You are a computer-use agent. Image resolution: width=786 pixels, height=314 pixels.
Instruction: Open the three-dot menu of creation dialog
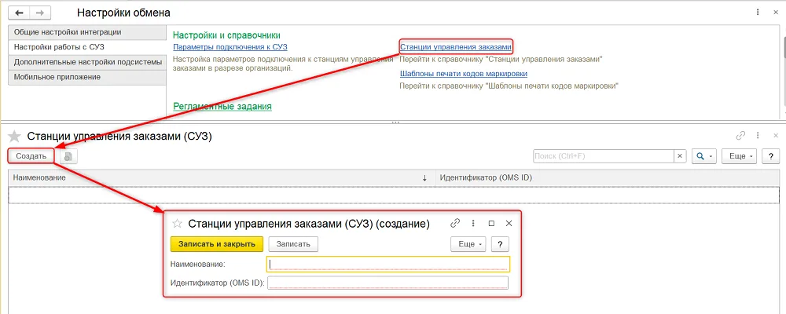click(472, 224)
